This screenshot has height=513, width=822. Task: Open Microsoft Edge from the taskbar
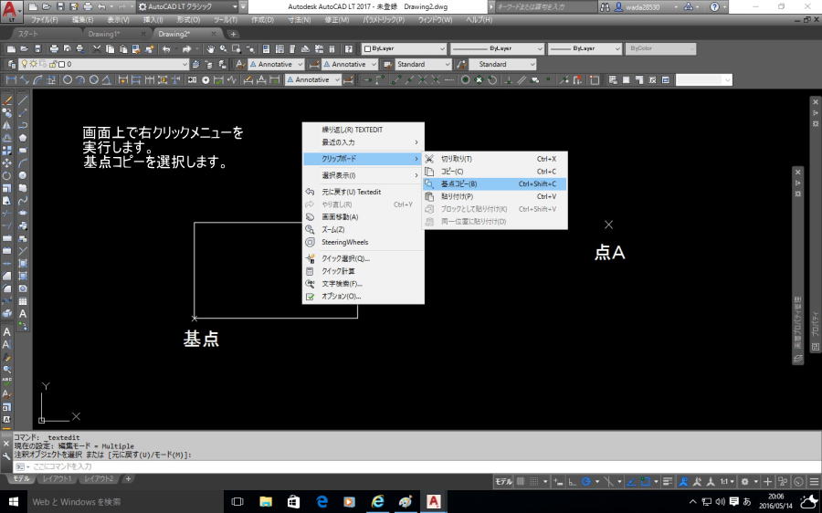(x=321, y=501)
